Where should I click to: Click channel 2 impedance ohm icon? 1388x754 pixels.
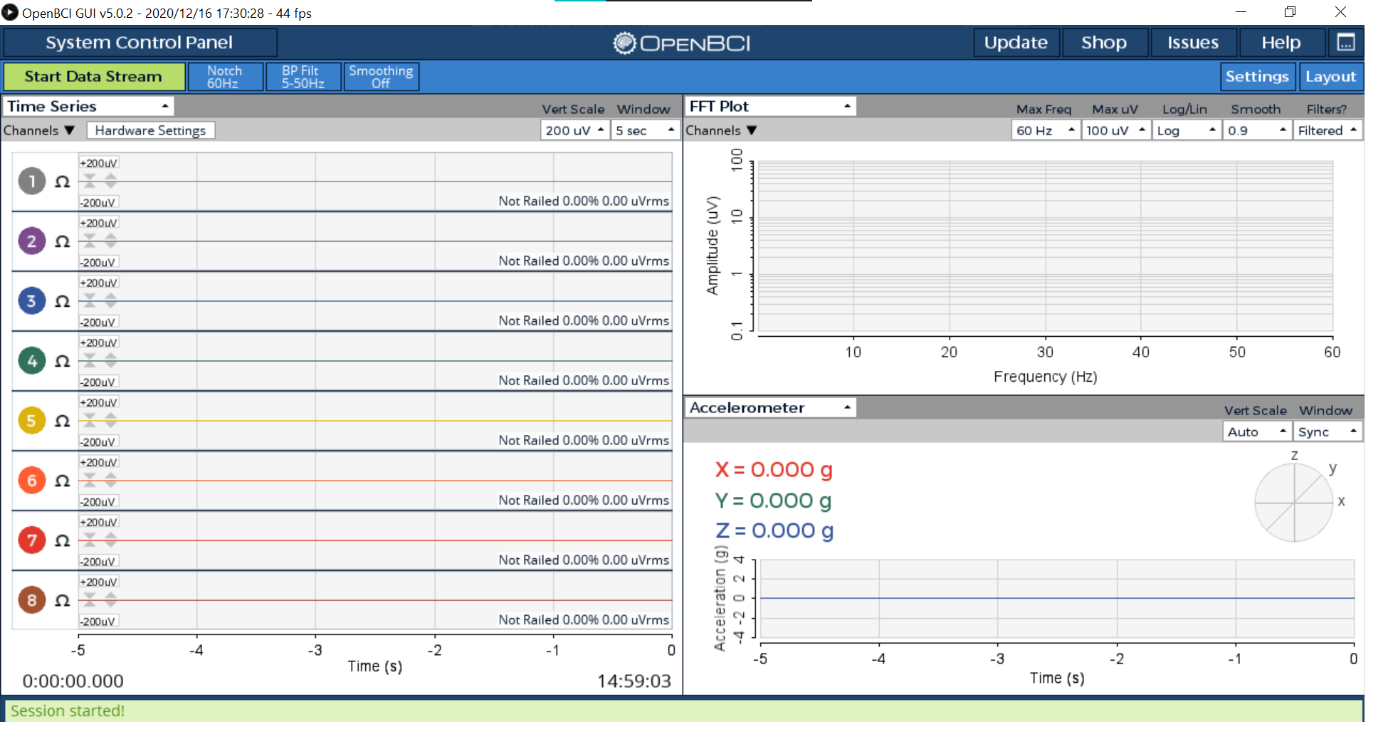click(x=63, y=241)
